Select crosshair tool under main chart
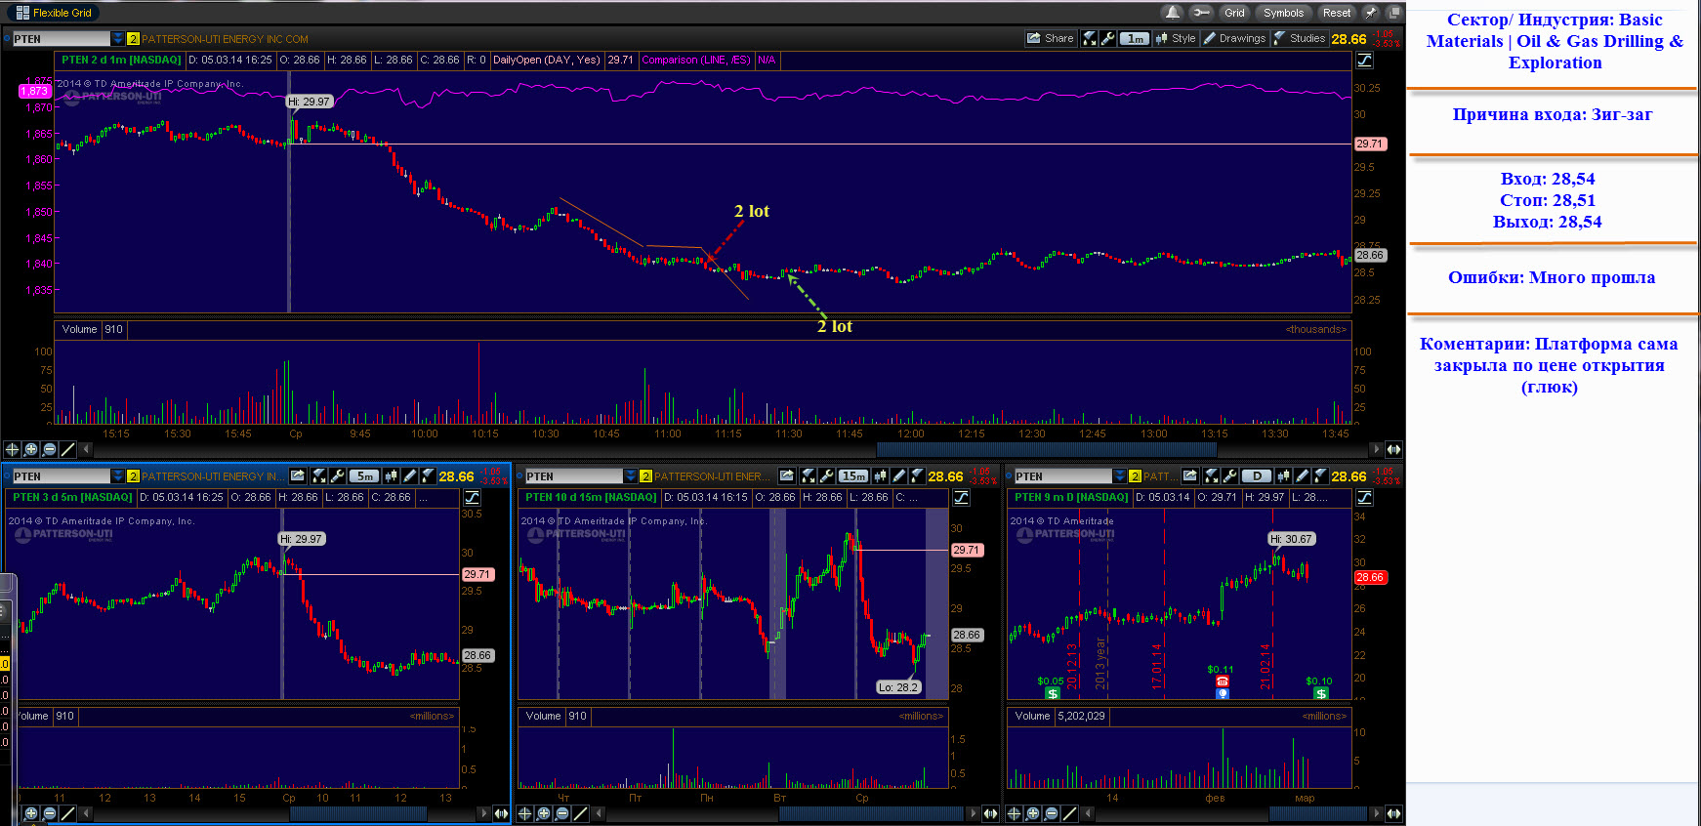Screen dimensions: 1701x826 coord(12,449)
